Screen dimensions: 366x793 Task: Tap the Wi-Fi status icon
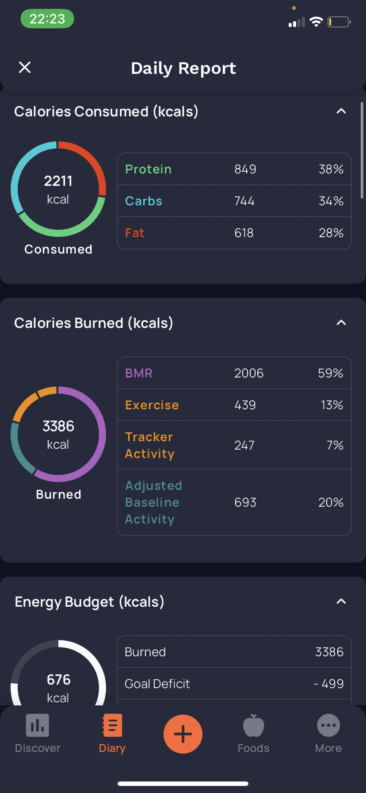[316, 22]
